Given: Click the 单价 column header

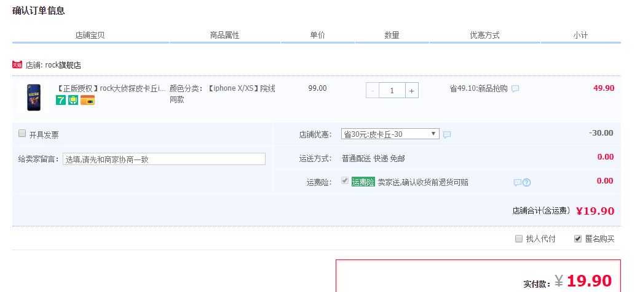Looking at the screenshot, I should [318, 36].
